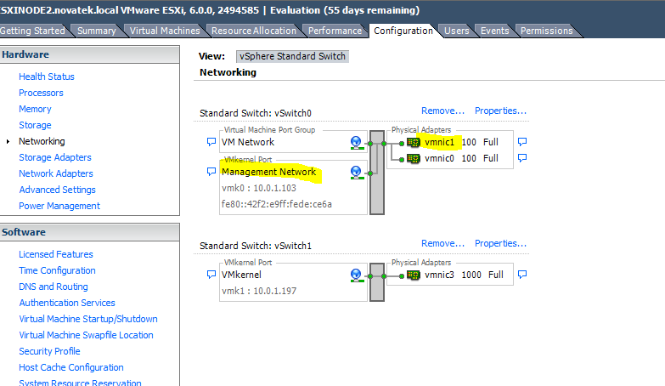The height and width of the screenshot is (386, 665).
Task: Select the Management Network port label
Action: coord(269,172)
